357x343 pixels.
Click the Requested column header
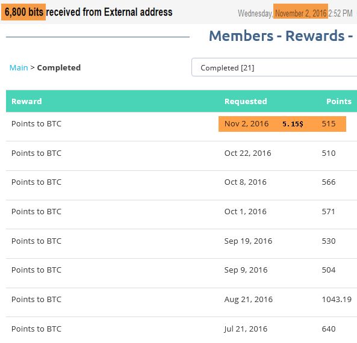tap(246, 101)
